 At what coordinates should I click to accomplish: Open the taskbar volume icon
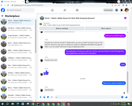coord(119,104)
